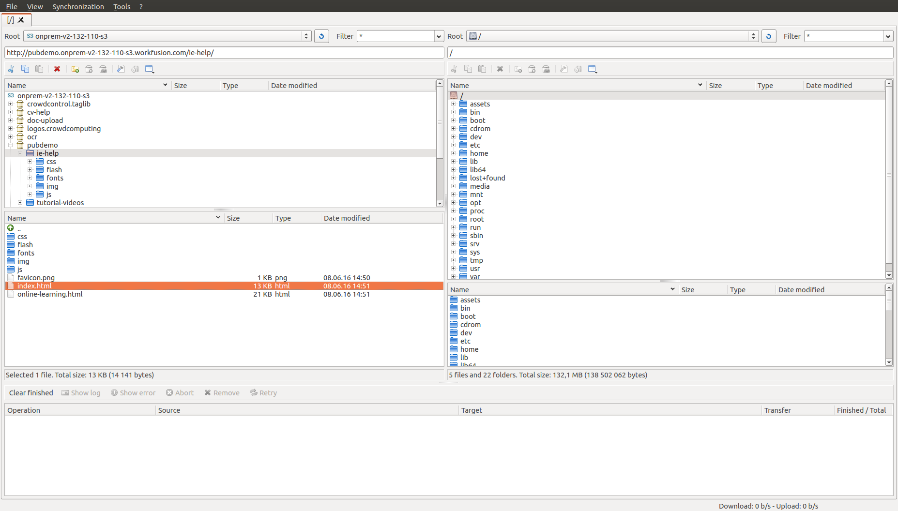Sort the transfer queue by Operation column
This screenshot has width=898, height=511.
pos(80,410)
